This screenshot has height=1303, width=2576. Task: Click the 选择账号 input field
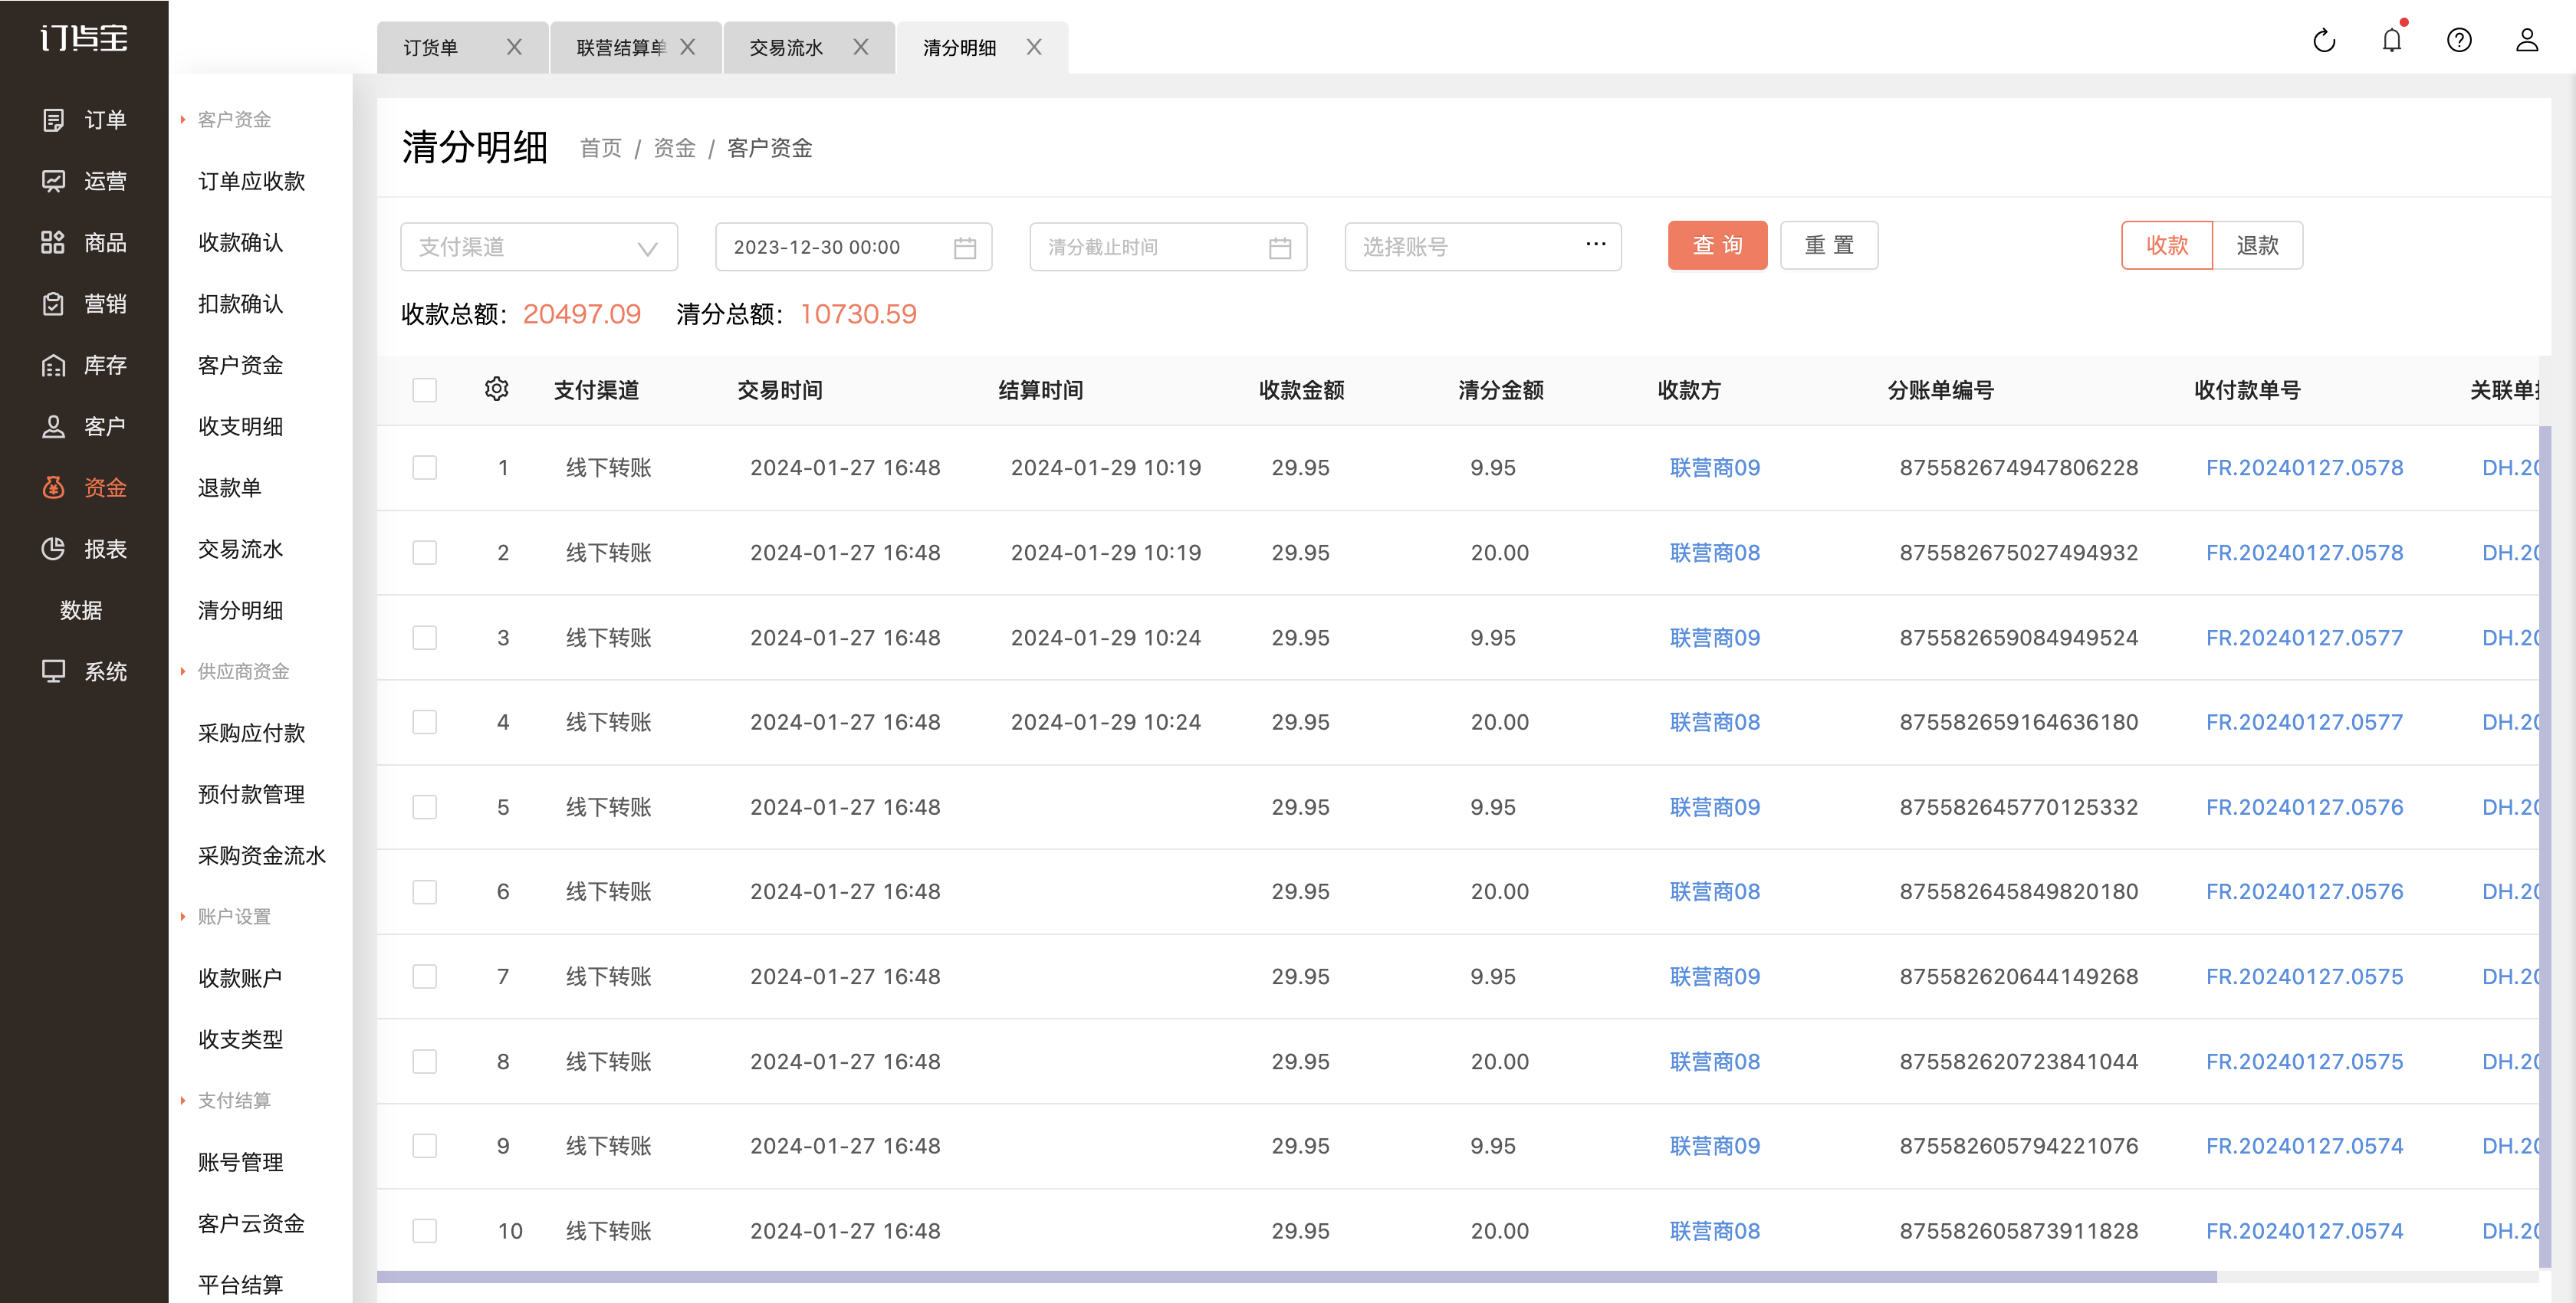coord(1483,247)
